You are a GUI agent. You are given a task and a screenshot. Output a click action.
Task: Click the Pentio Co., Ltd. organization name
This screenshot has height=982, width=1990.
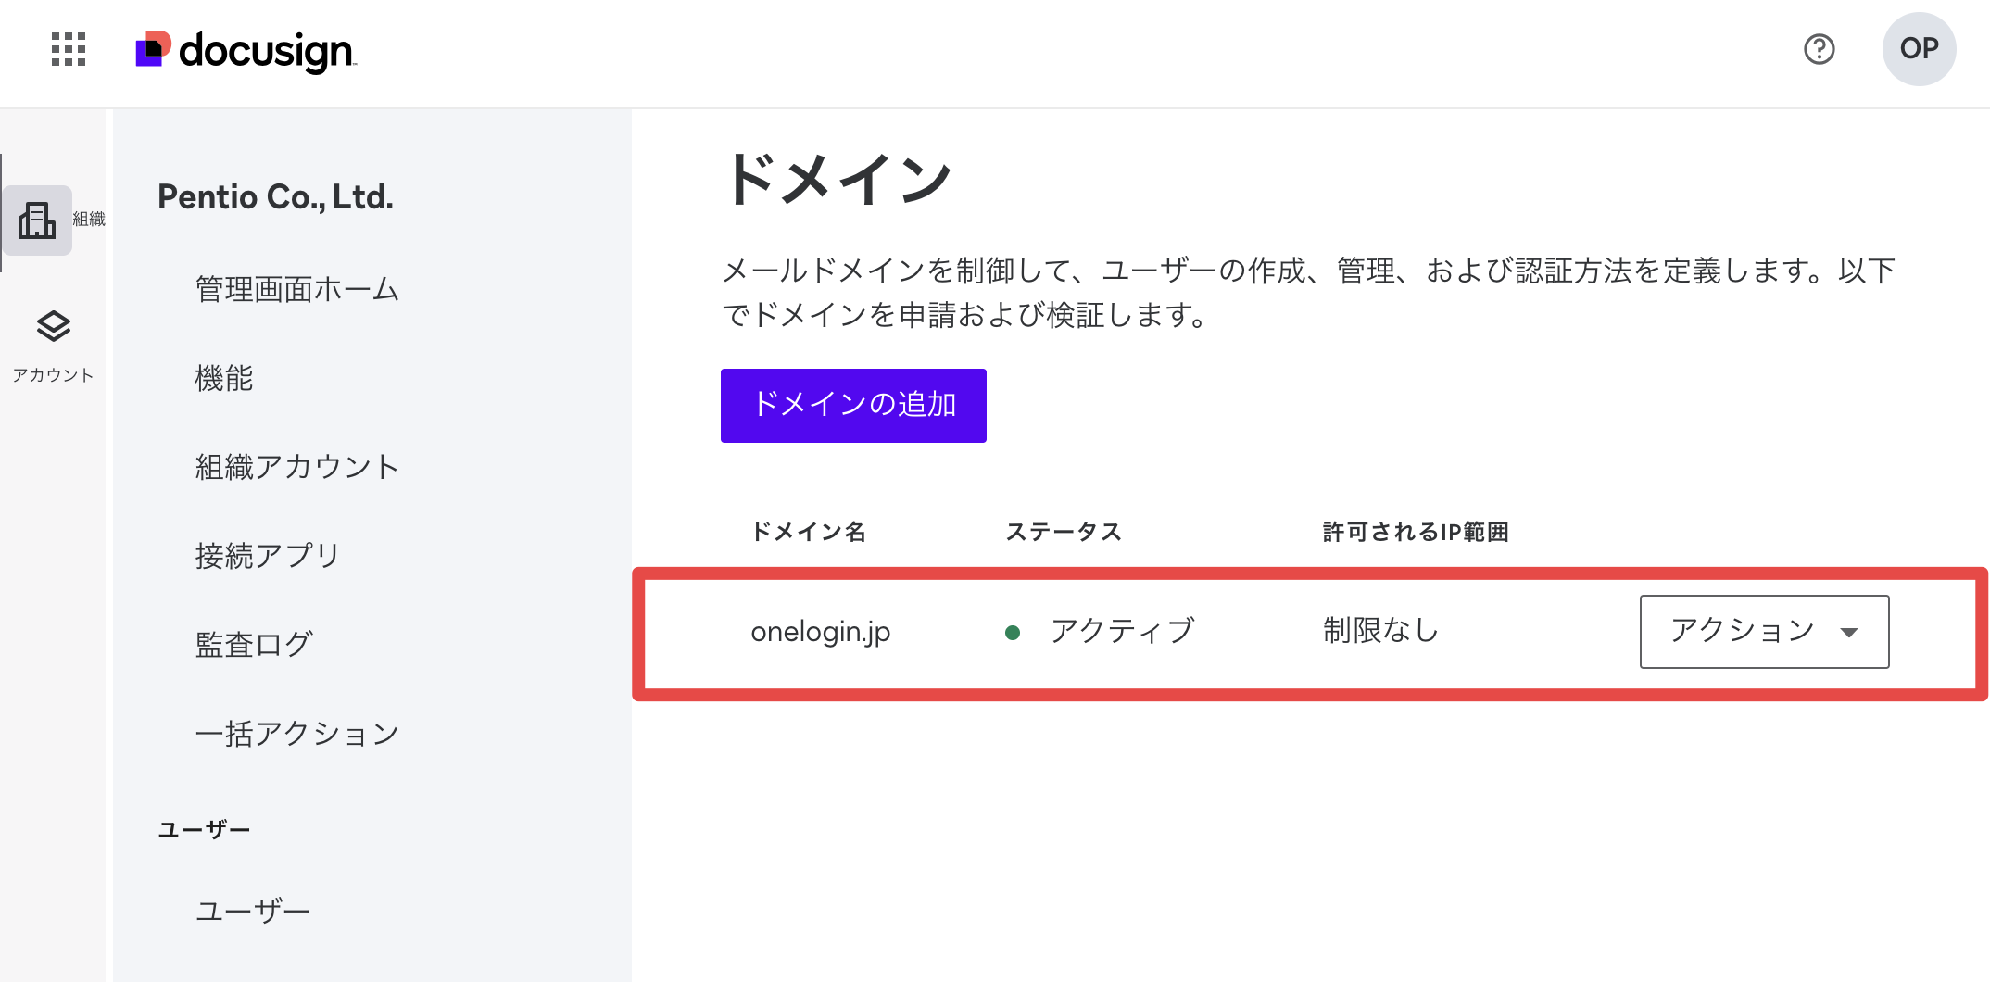[x=275, y=197]
